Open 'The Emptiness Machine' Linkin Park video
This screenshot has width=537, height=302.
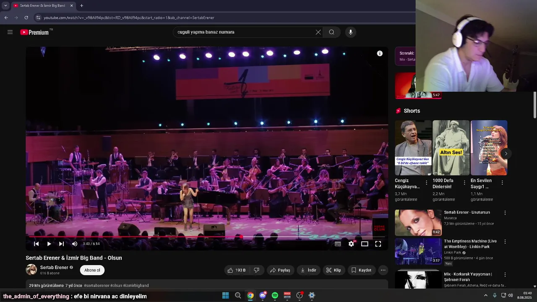click(418, 251)
